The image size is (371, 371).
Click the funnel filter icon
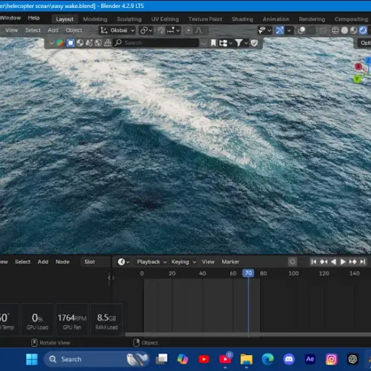pos(238,43)
